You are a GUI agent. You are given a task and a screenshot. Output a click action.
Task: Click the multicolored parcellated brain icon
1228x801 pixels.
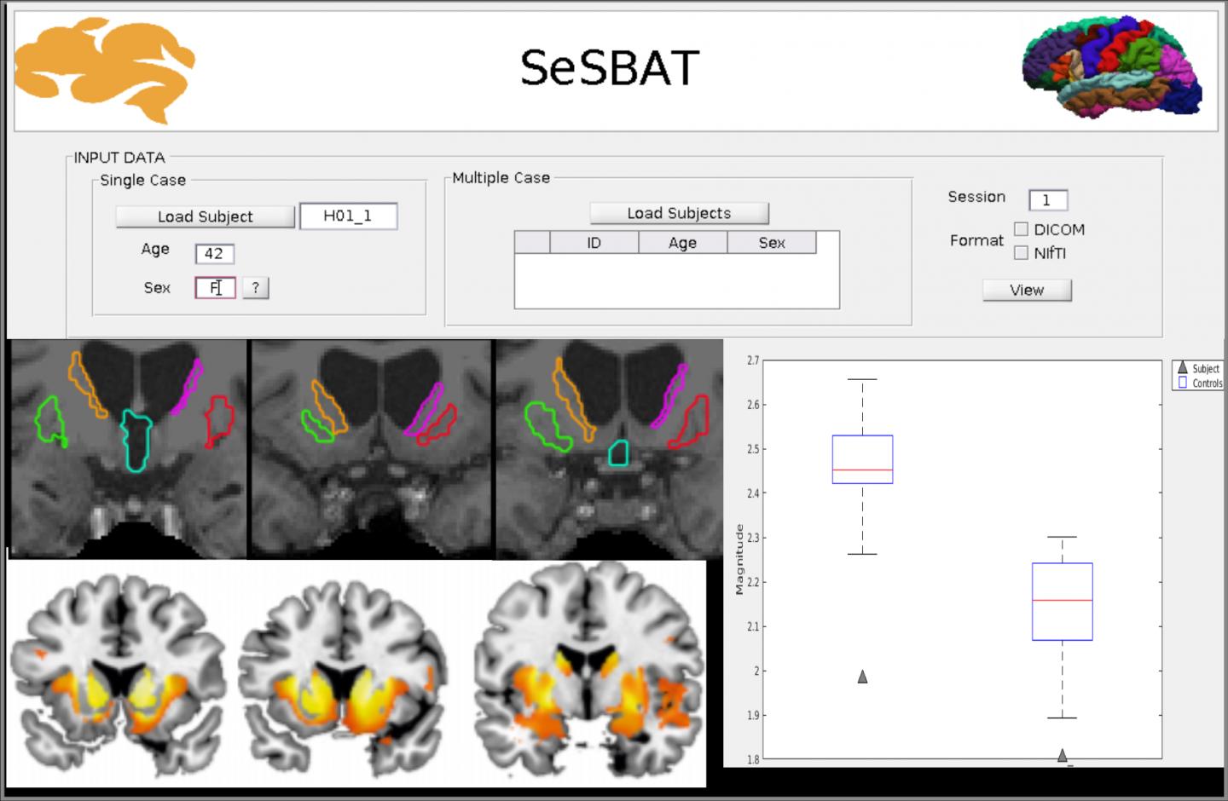1112,66
